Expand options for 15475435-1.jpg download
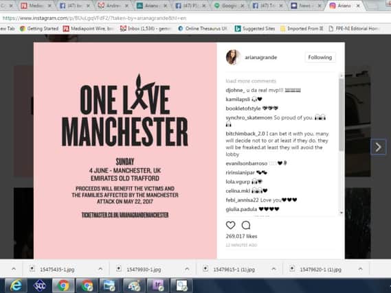The width and height of the screenshot is (391, 293). point(100,269)
